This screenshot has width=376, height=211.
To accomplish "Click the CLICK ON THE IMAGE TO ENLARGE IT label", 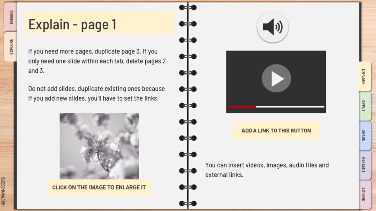I will click(99, 187).
